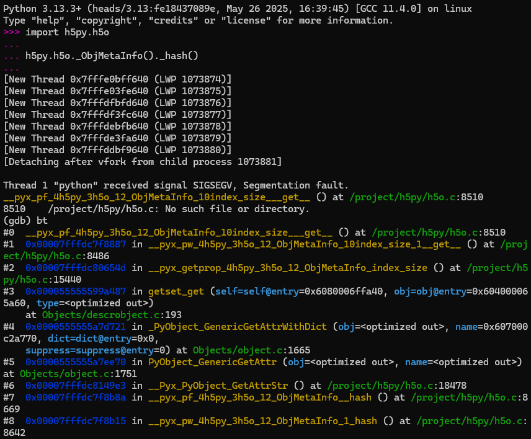Click frame #3 address 0x000055555599a487

pos(76,291)
